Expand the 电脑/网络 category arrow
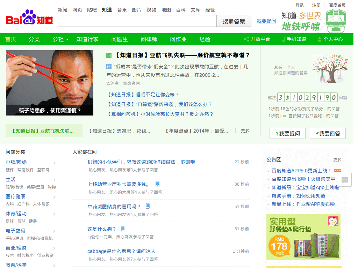Screen dimensions: 358x268 pos(55,163)
